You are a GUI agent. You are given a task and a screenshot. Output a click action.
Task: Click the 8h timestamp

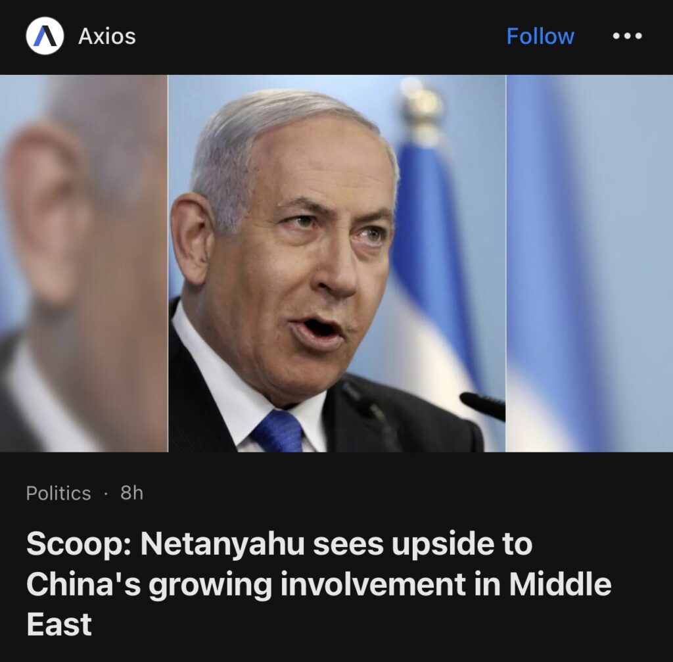(x=131, y=493)
